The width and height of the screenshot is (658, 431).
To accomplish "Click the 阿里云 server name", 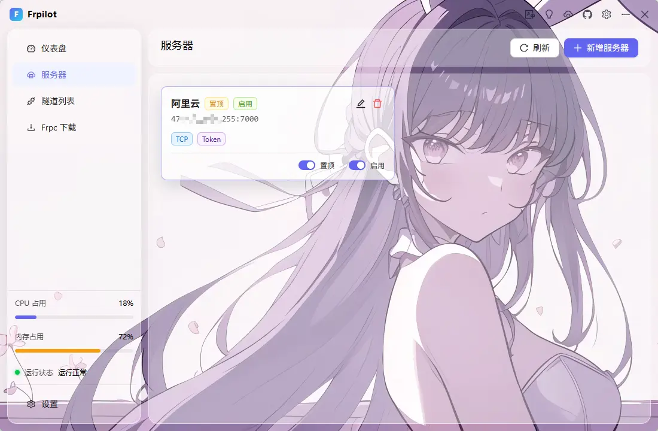I will pyautogui.click(x=185, y=104).
